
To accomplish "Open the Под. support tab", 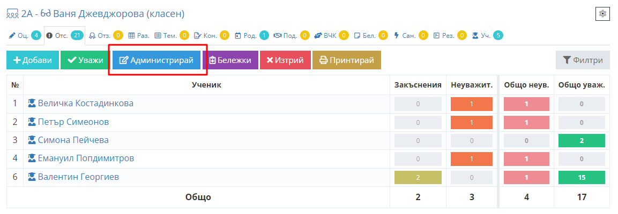I will tap(291, 36).
